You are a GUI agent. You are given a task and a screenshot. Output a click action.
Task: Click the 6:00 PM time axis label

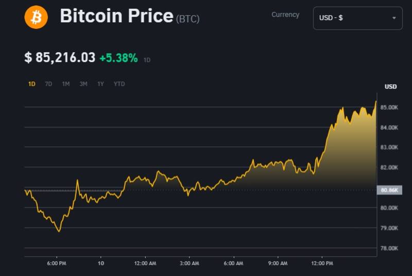point(56,264)
